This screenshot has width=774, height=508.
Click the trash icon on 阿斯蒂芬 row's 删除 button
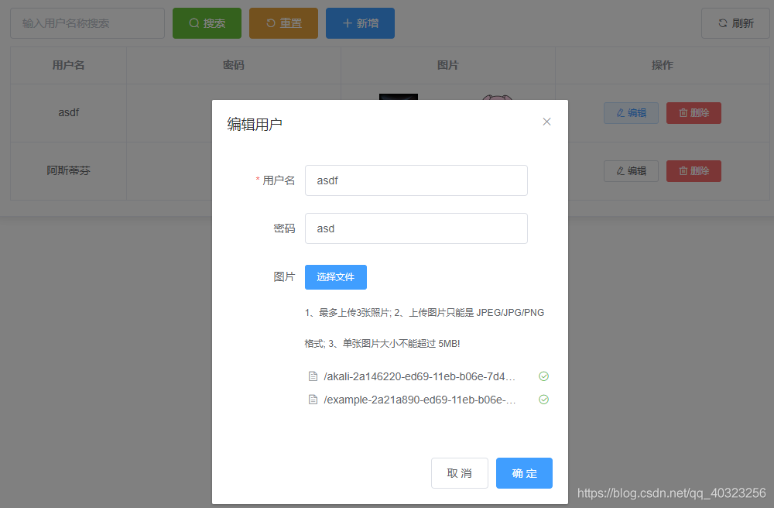(x=682, y=170)
